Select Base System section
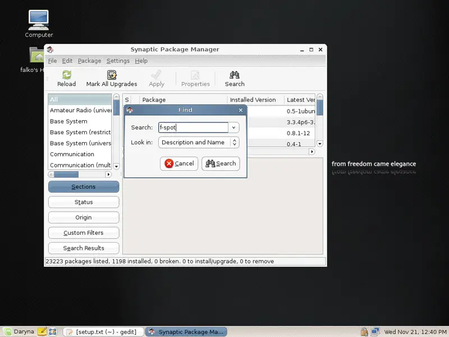Image resolution: width=449 pixels, height=337 pixels. point(80,121)
